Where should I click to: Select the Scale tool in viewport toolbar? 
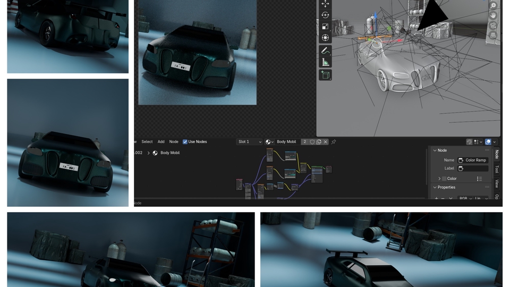click(325, 27)
